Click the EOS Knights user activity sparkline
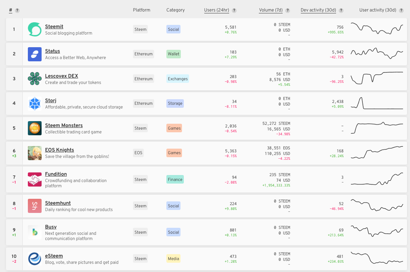 [377, 152]
